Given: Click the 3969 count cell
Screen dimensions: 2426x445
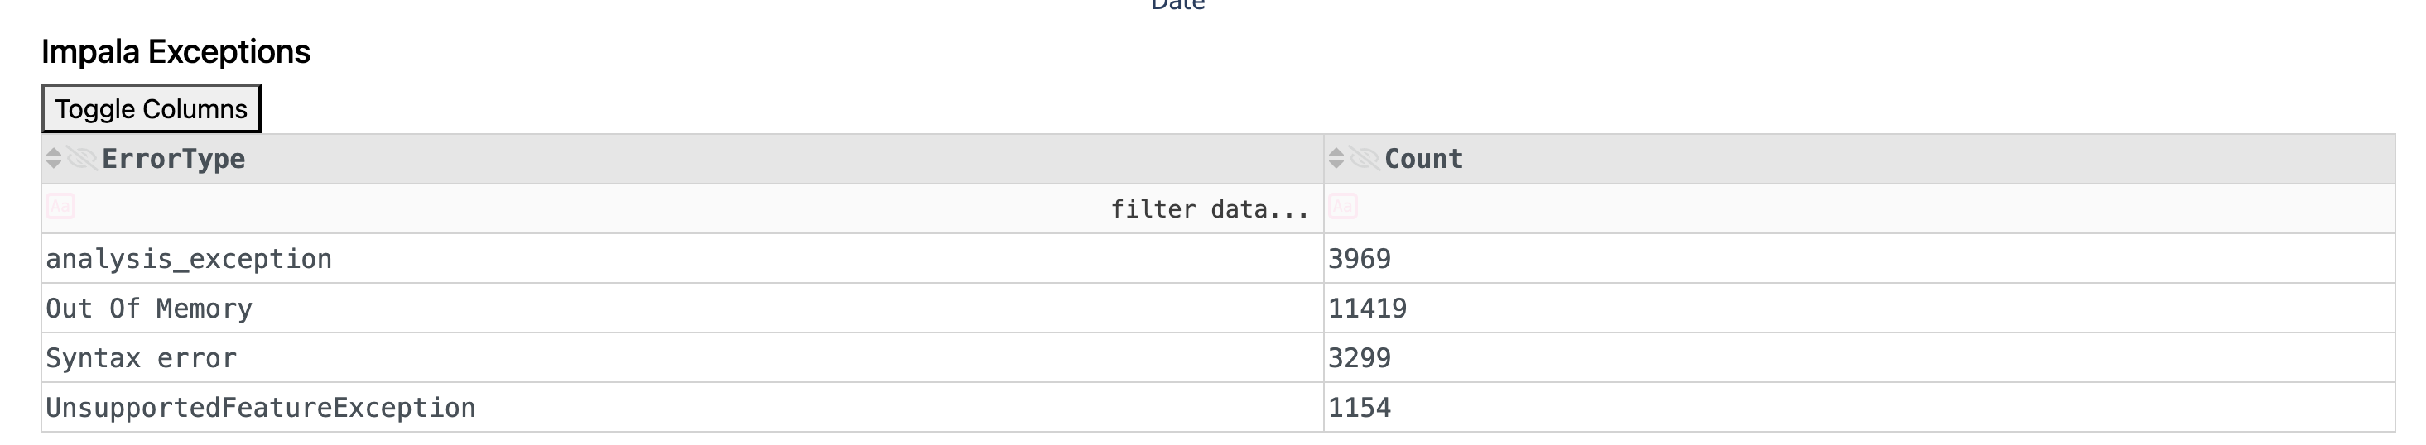Looking at the screenshot, I should pos(1359,259).
